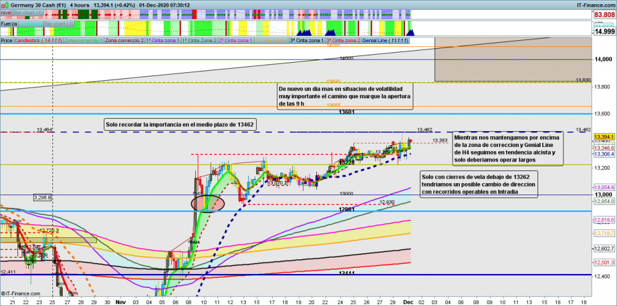This screenshot has width=617, height=306.
Task: Click the 3,298.8 crosshair value box
Action: coord(42,198)
